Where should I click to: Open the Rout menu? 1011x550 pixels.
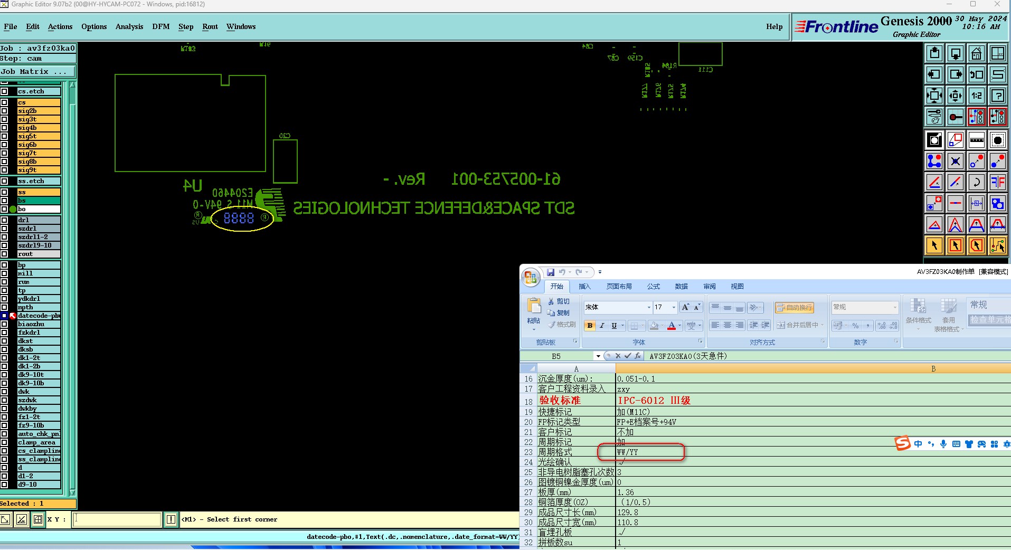coord(210,27)
